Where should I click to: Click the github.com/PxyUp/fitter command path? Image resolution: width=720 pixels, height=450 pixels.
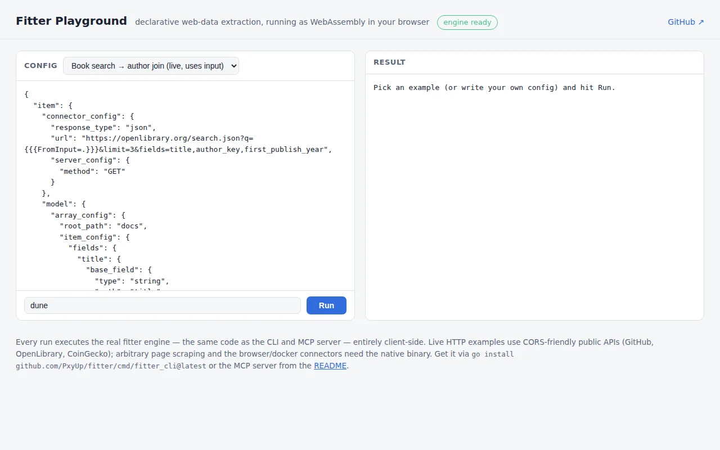(111, 366)
